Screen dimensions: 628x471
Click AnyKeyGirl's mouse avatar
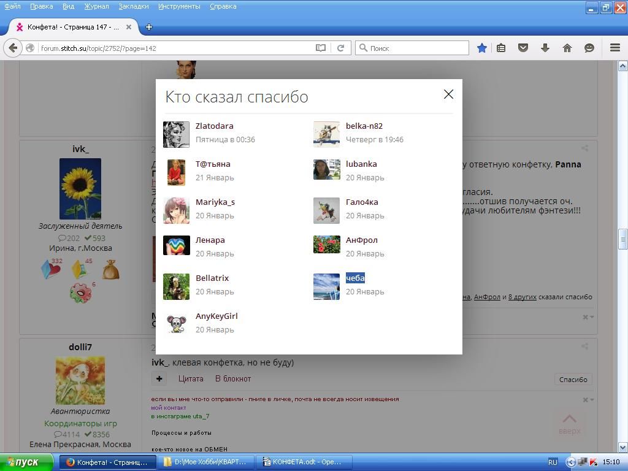[176, 323]
